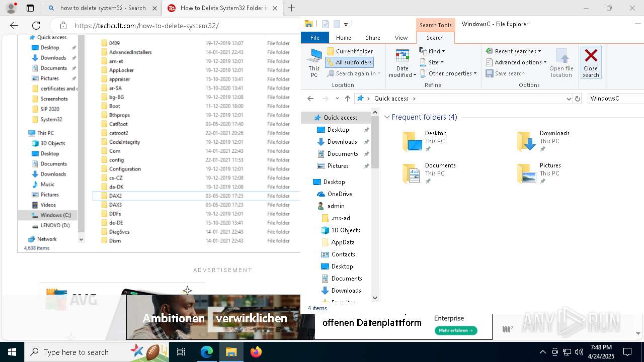Image resolution: width=644 pixels, height=362 pixels.
Task: Click the Search Tools contextual tab
Action: [x=436, y=25]
